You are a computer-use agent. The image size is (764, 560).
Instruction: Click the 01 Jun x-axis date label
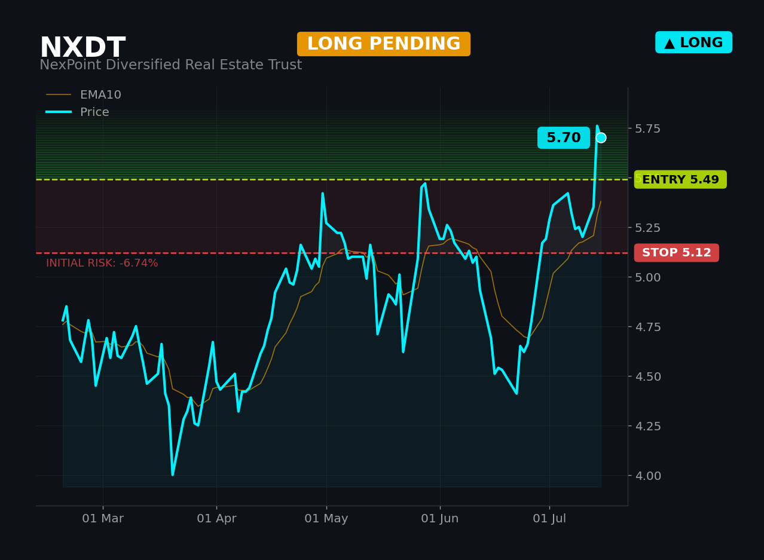(x=440, y=519)
